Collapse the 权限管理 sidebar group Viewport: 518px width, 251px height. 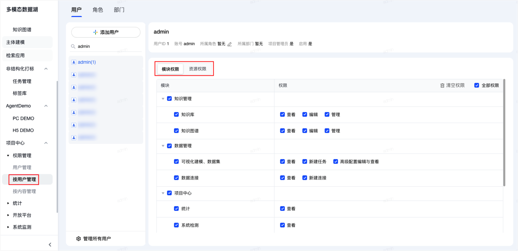pos(8,156)
